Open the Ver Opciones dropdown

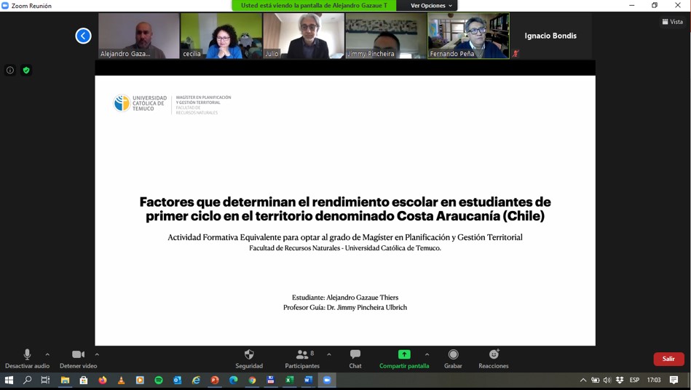[431, 6]
